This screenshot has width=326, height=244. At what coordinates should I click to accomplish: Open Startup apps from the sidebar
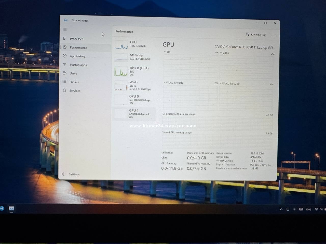click(78, 65)
